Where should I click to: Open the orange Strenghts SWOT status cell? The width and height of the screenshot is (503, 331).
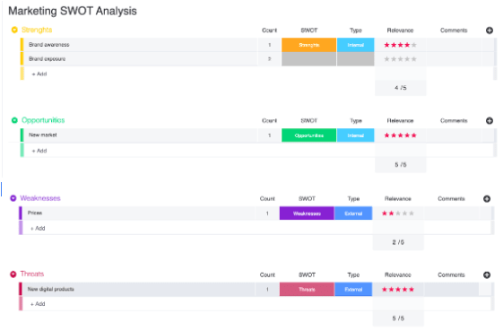(x=309, y=45)
